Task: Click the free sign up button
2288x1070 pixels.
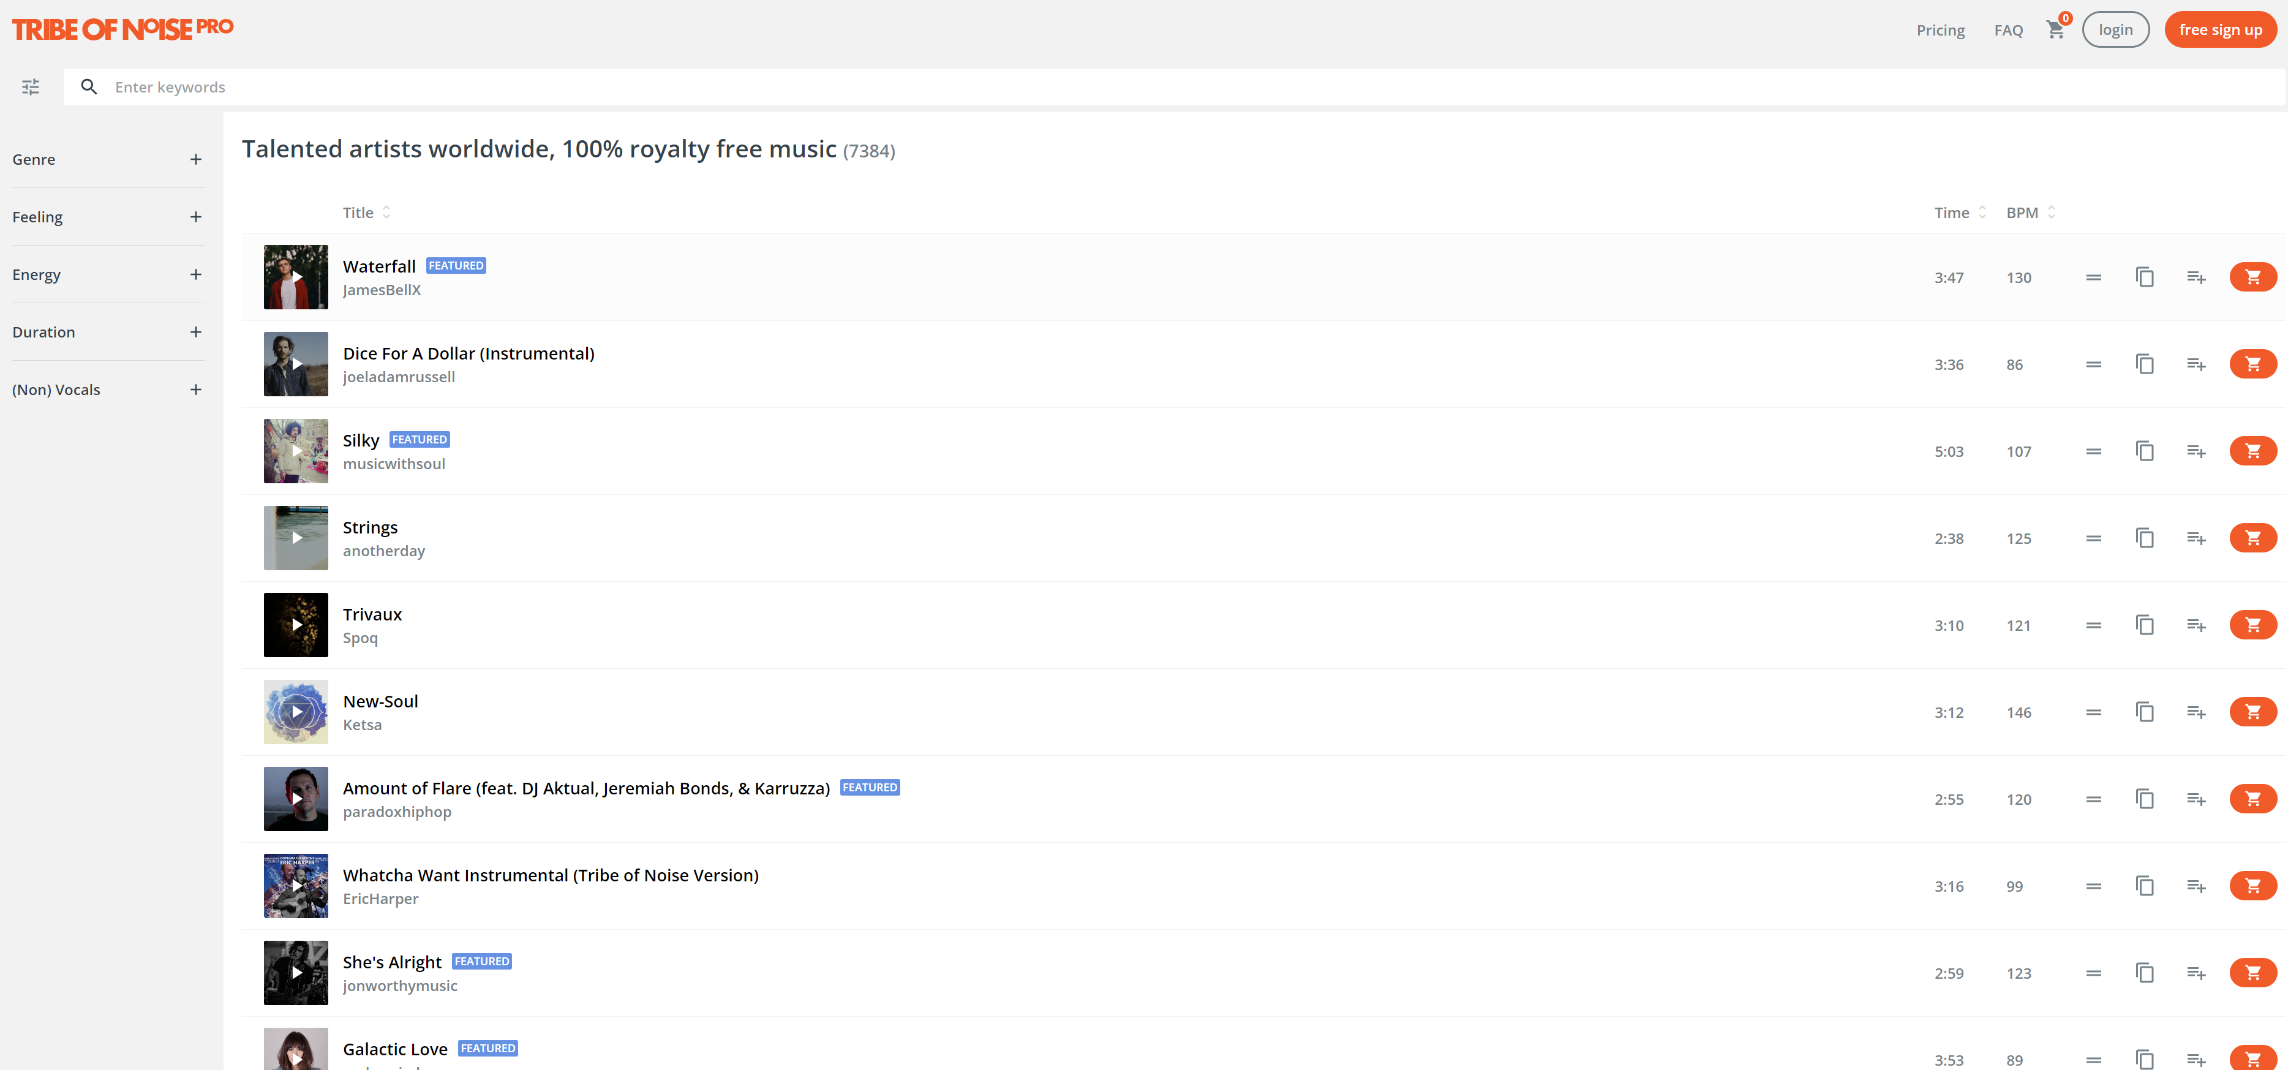Action: [2219, 30]
